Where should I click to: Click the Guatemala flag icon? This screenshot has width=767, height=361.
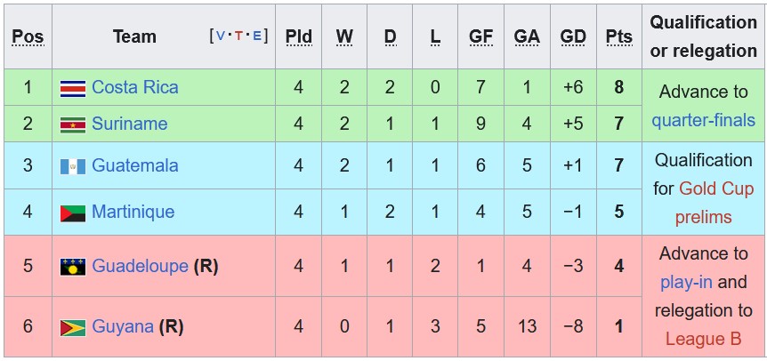tap(72, 166)
